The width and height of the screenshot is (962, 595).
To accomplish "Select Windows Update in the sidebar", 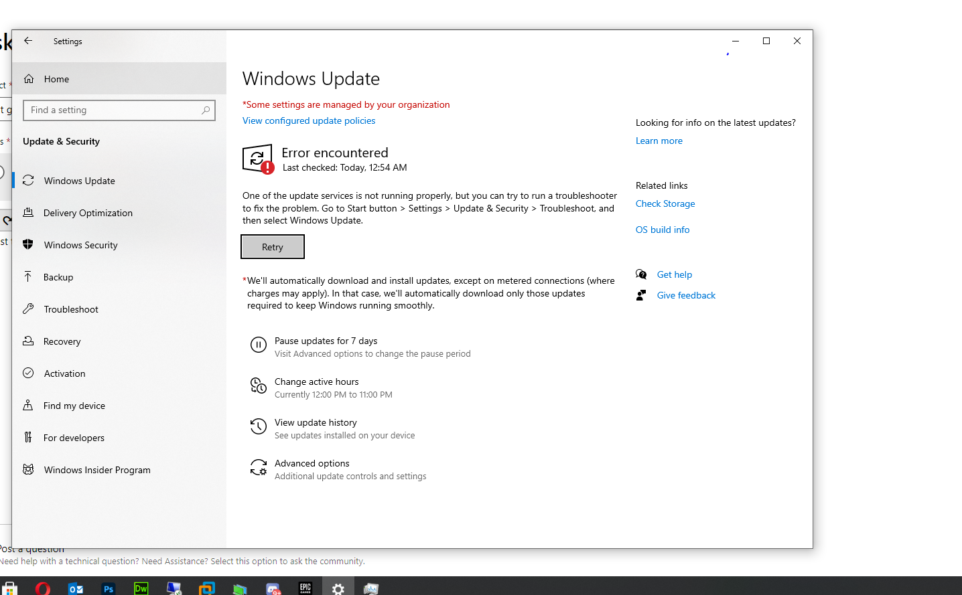I will pos(119,181).
